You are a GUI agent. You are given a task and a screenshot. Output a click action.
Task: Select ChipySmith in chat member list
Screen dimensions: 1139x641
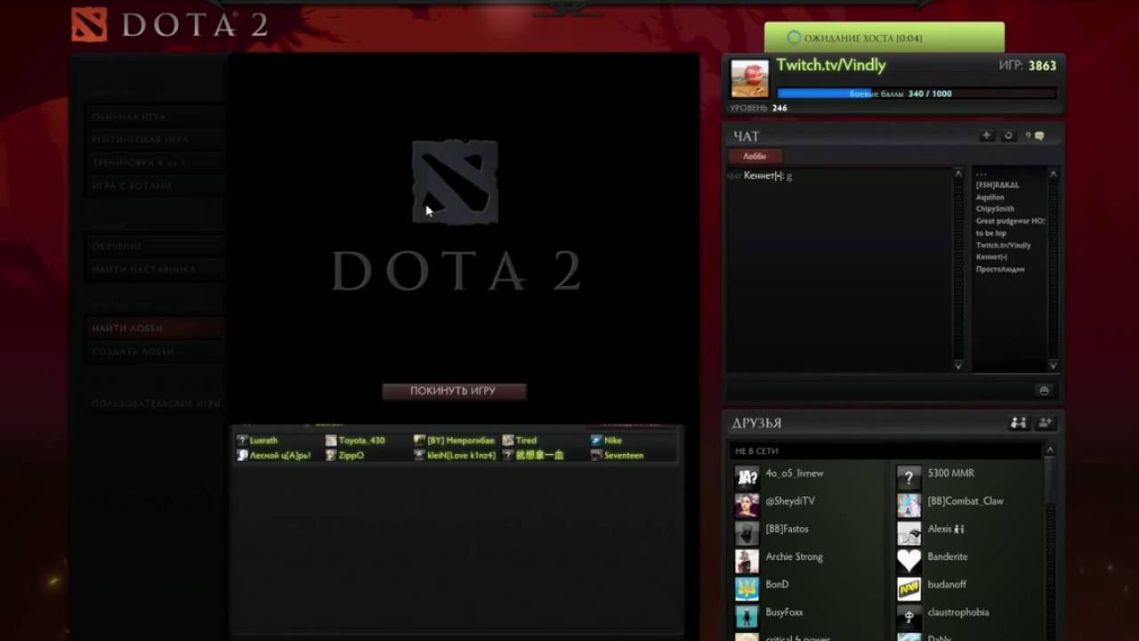pyautogui.click(x=995, y=209)
